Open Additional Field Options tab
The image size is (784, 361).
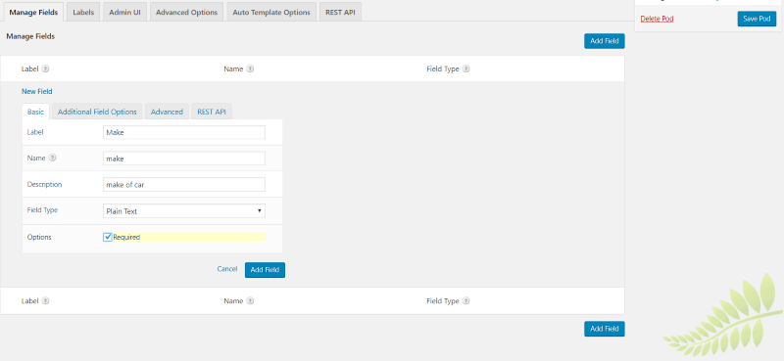97,112
